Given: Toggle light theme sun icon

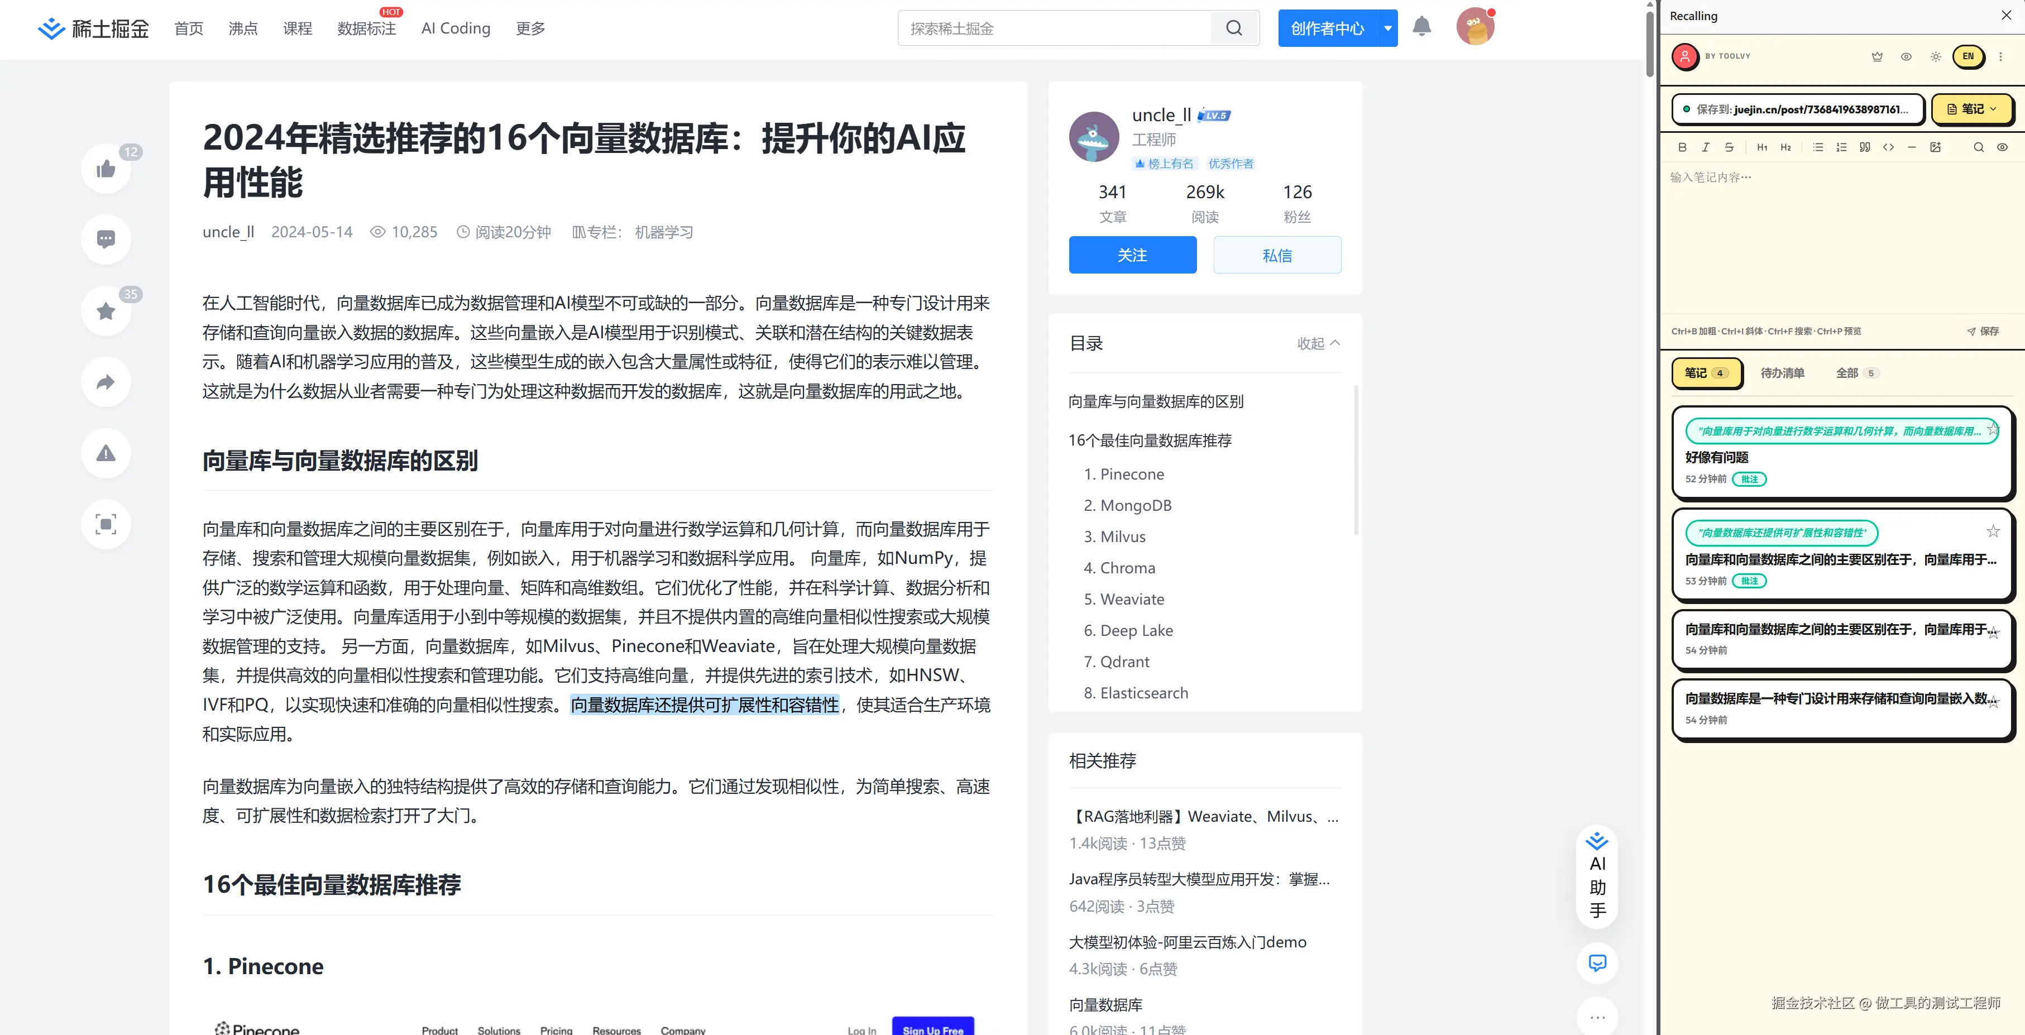Looking at the screenshot, I should (x=1935, y=56).
